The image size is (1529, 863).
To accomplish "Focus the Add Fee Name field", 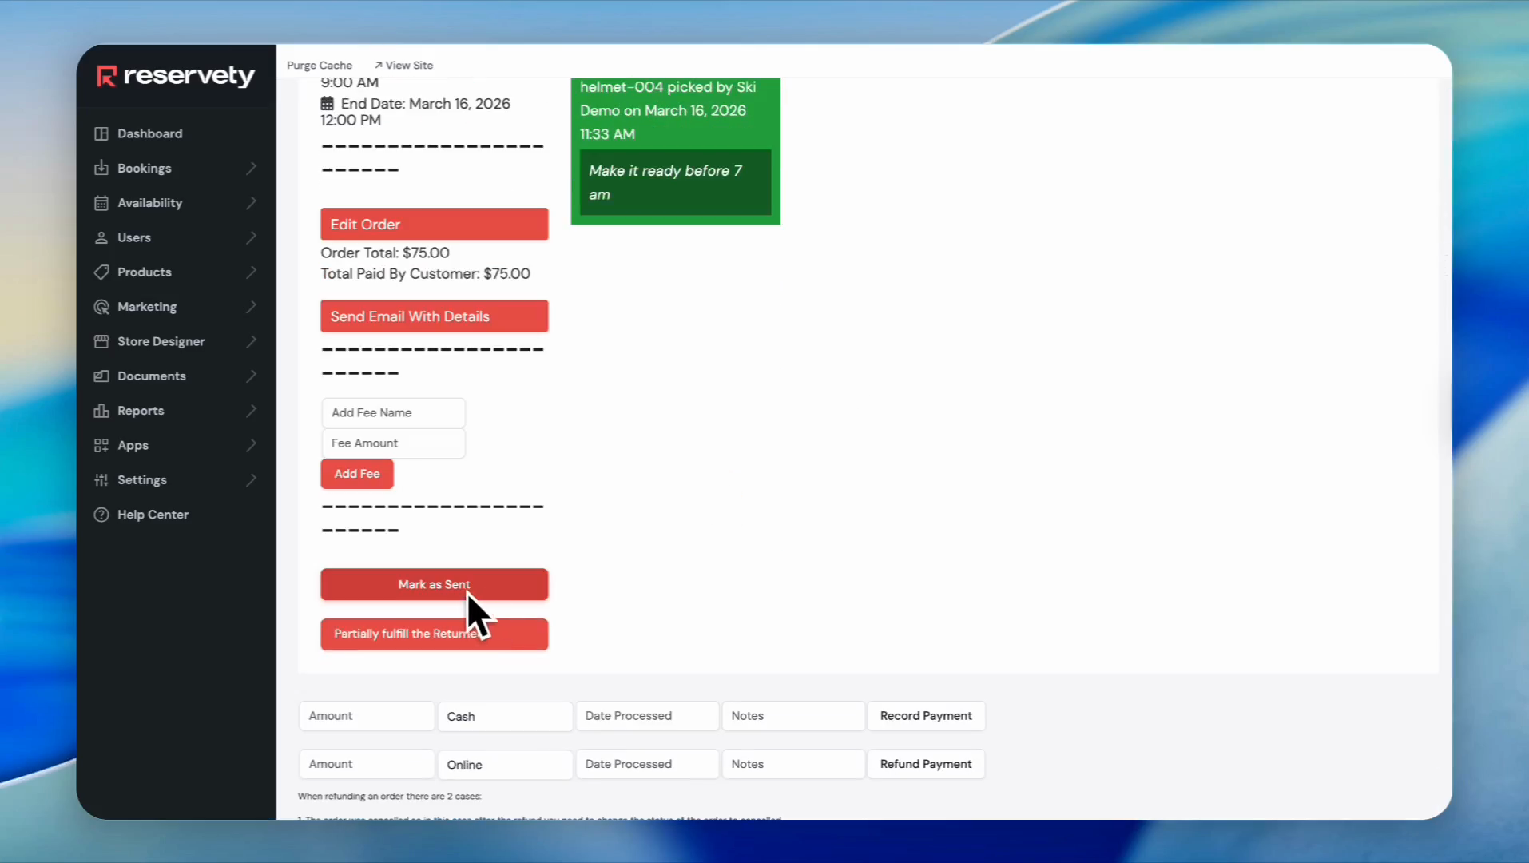I will coord(393,413).
